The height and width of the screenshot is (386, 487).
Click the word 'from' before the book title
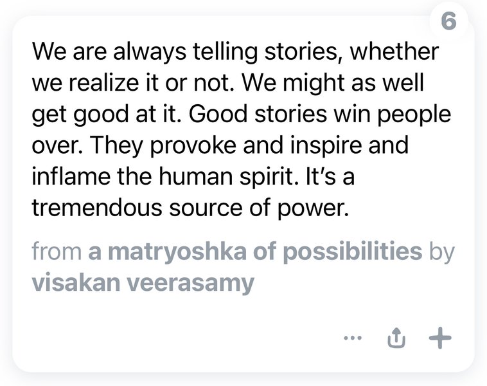[x=57, y=252]
